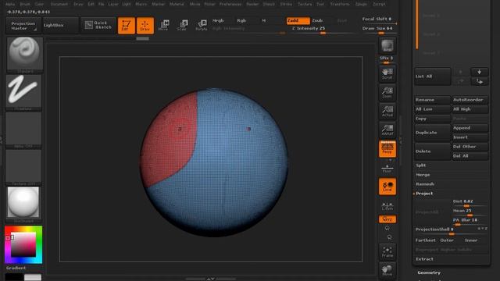Image resolution: width=500 pixels, height=281 pixels.
Task: Click Append subtool button
Action: 470,128
